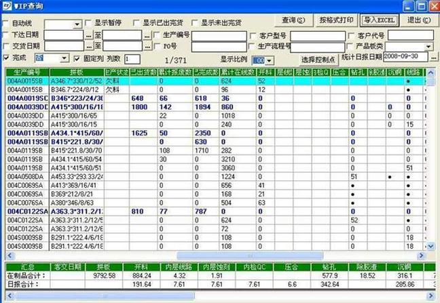Tick the 显示已出完货 checkbox
The width and height of the screenshot is (440, 303).
136,23
